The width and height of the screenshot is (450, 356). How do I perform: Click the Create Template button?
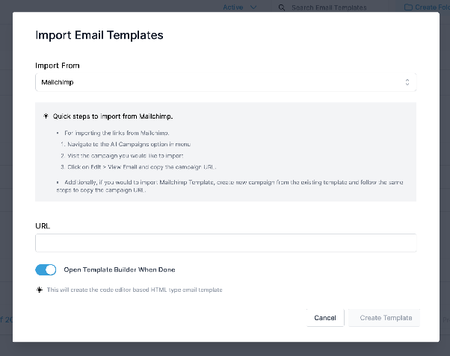[x=384, y=318]
